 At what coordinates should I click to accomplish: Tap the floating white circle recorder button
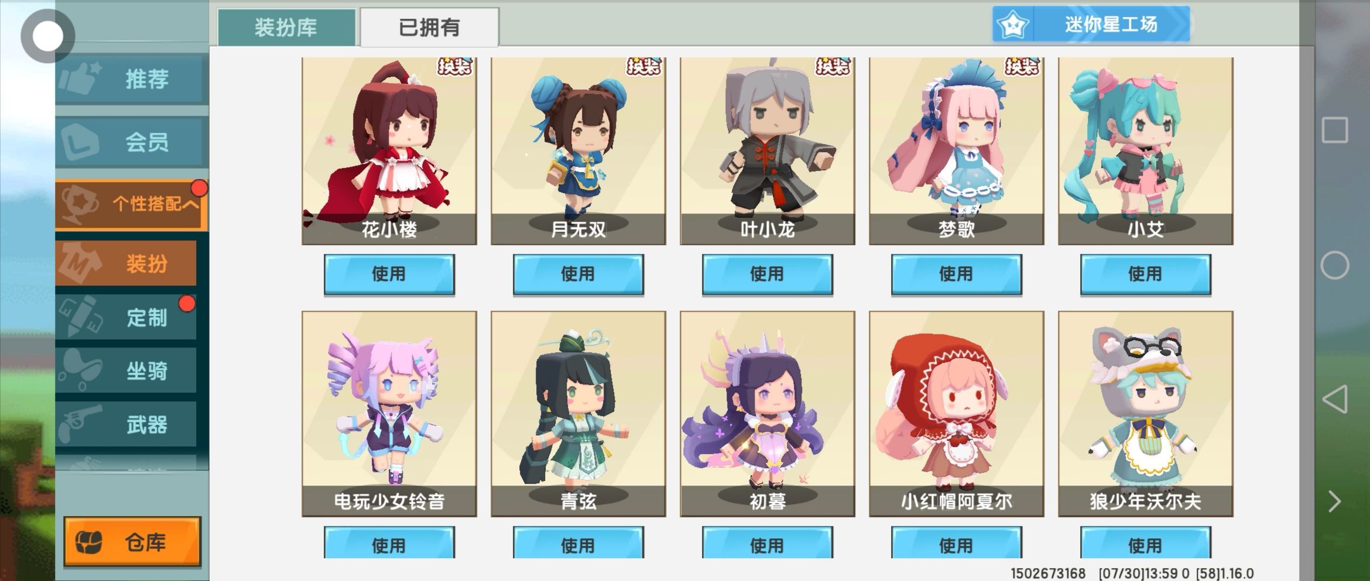47,36
